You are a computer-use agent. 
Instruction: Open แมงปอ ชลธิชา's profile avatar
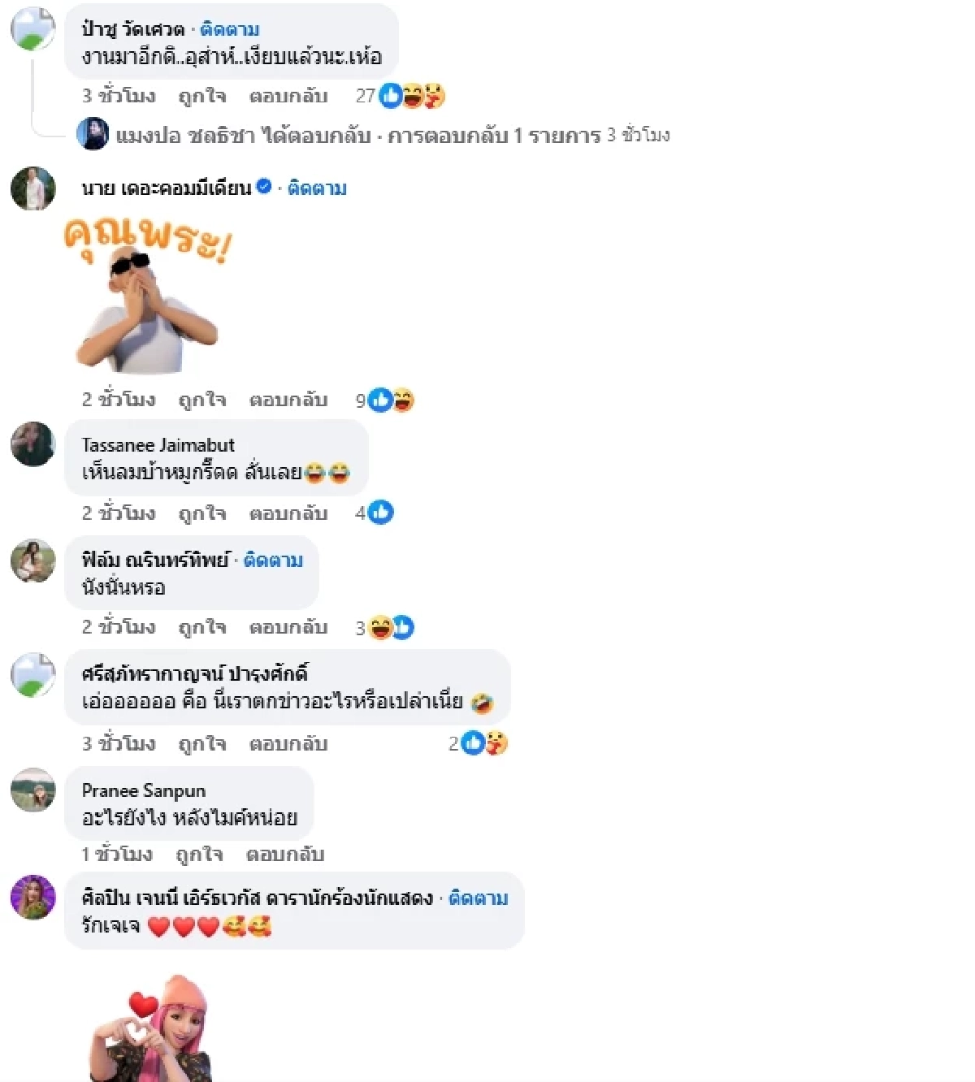[93, 134]
